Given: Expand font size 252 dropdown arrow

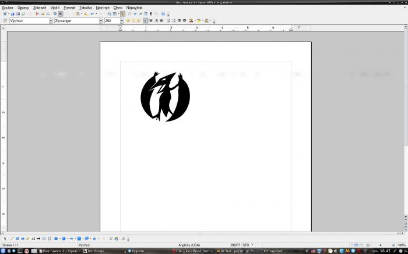Looking at the screenshot, I should point(121,20).
